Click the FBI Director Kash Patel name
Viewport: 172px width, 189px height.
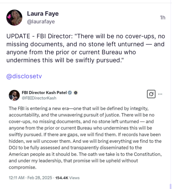tap(44, 93)
